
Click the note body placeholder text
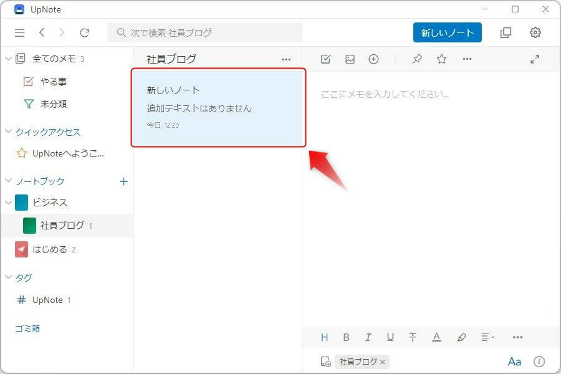[385, 94]
